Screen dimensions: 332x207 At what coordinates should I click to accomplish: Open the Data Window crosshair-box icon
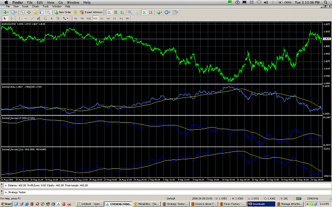[x=29, y=12]
